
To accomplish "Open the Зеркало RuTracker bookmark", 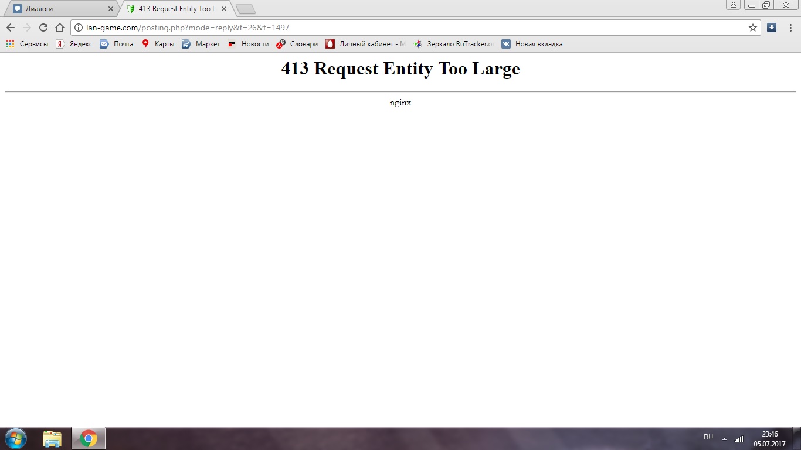I will [453, 44].
